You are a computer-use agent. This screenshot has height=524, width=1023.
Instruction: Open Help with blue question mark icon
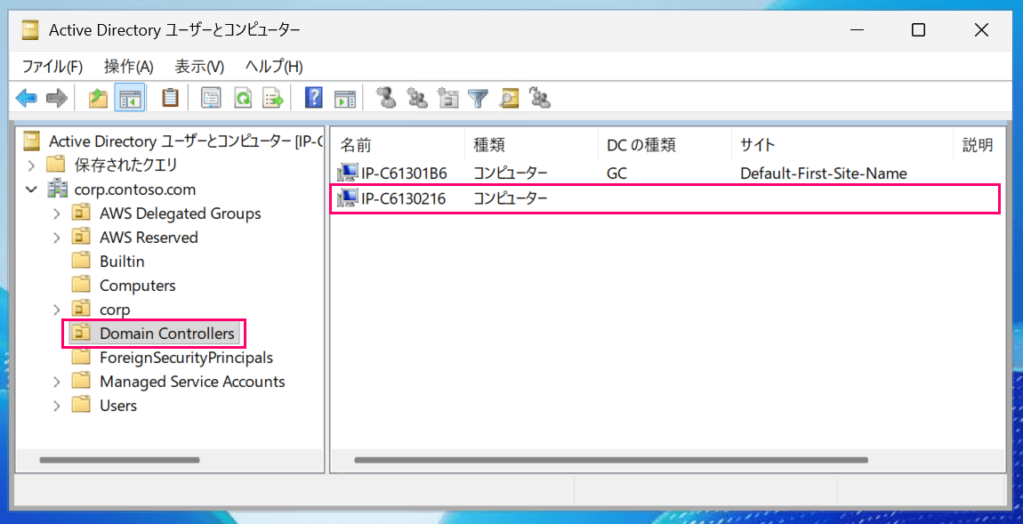pos(314,99)
